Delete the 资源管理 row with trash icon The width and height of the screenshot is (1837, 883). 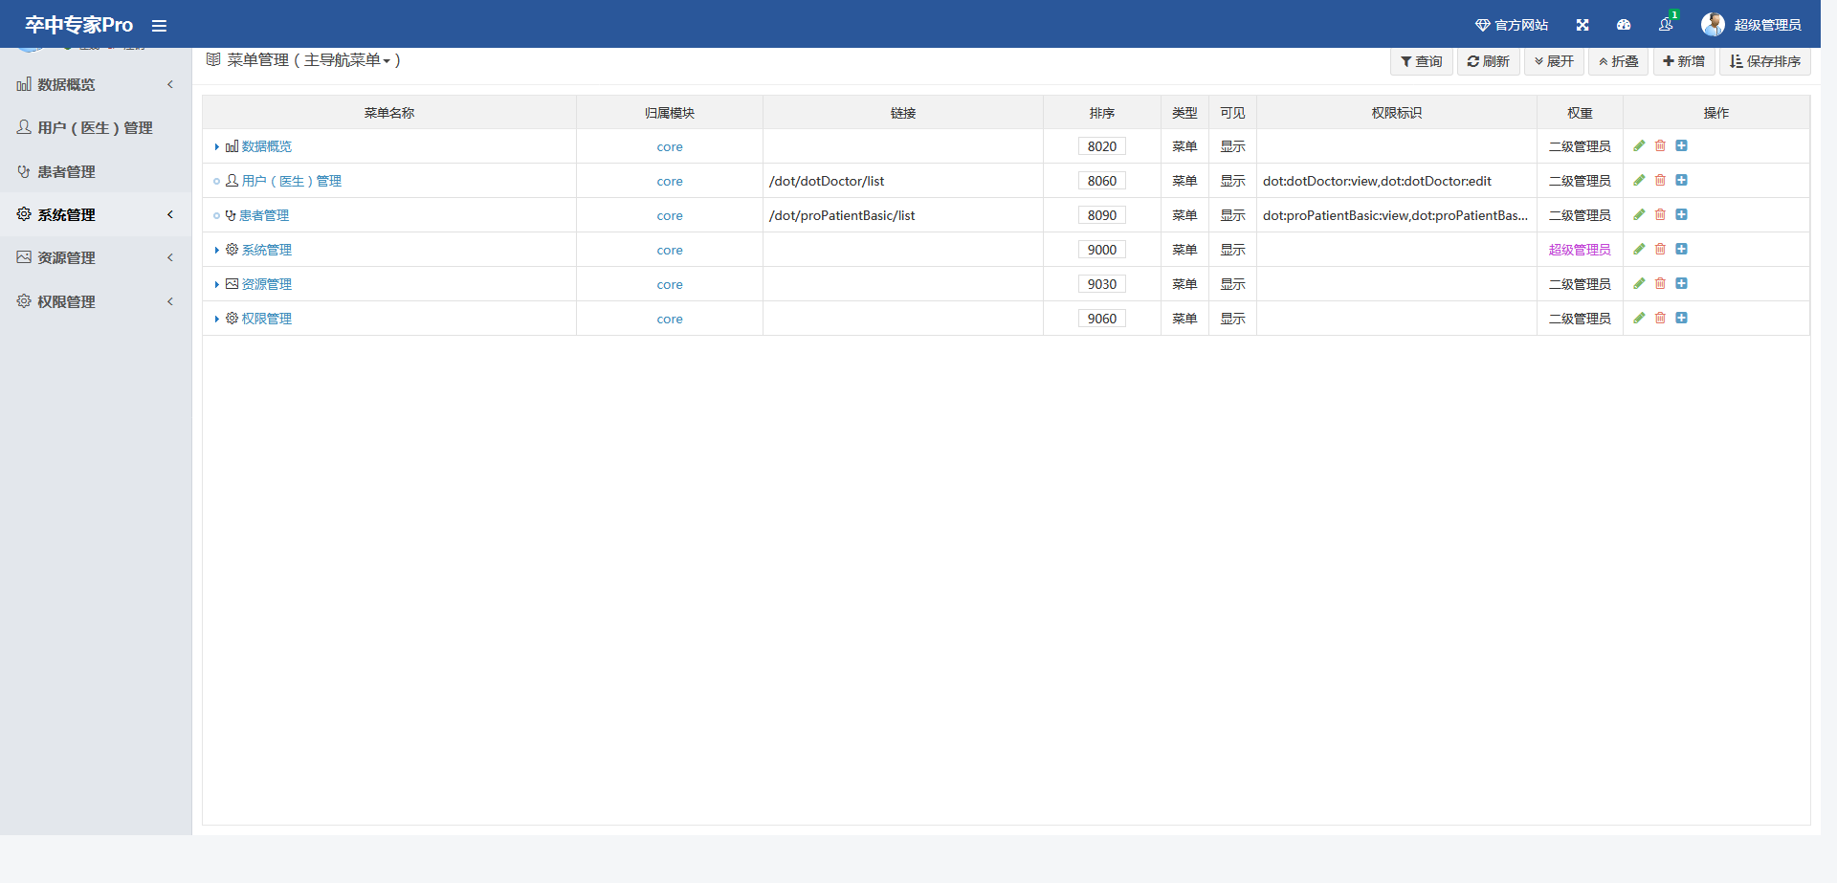pyautogui.click(x=1660, y=283)
